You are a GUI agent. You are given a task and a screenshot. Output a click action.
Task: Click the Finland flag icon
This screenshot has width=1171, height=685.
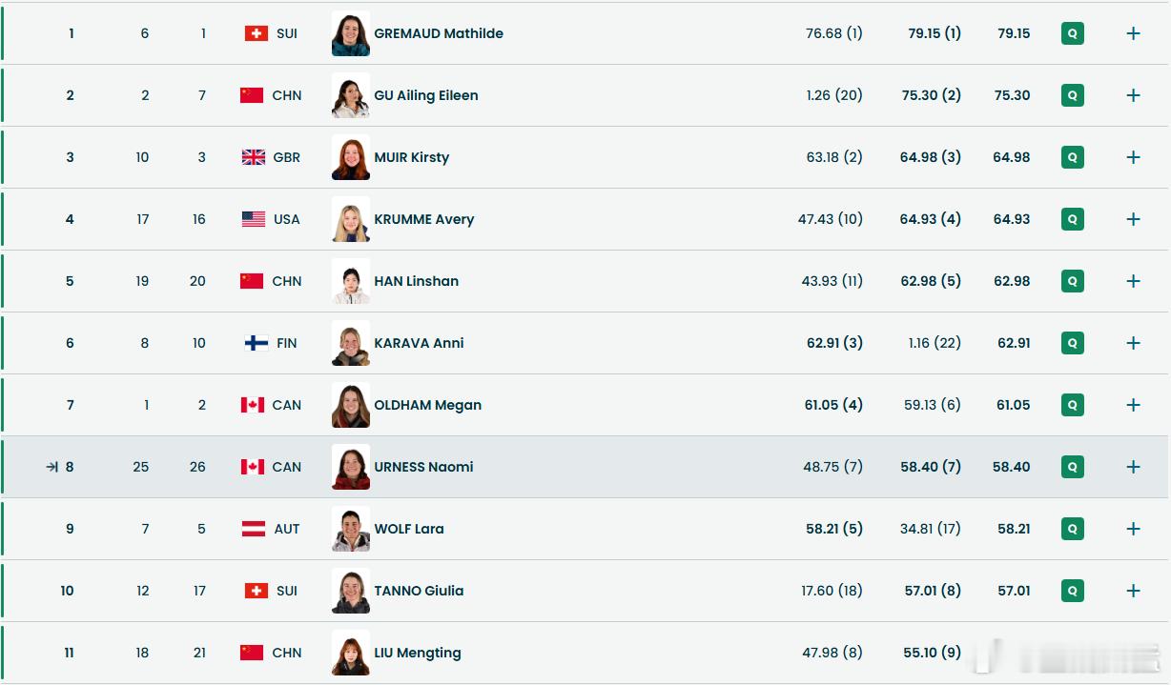tap(257, 343)
